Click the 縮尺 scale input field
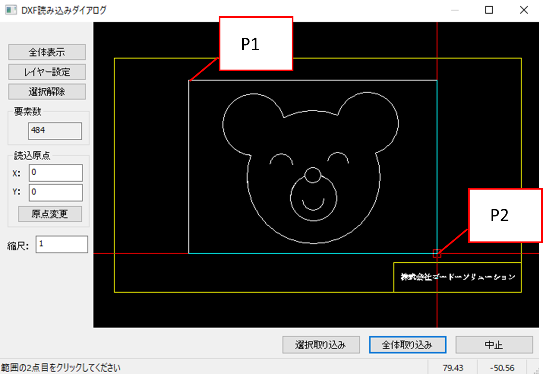The height and width of the screenshot is (374, 543). (62, 244)
